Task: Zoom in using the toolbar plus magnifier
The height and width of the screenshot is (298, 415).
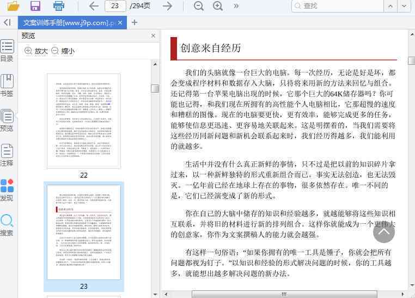Action: (x=218, y=6)
